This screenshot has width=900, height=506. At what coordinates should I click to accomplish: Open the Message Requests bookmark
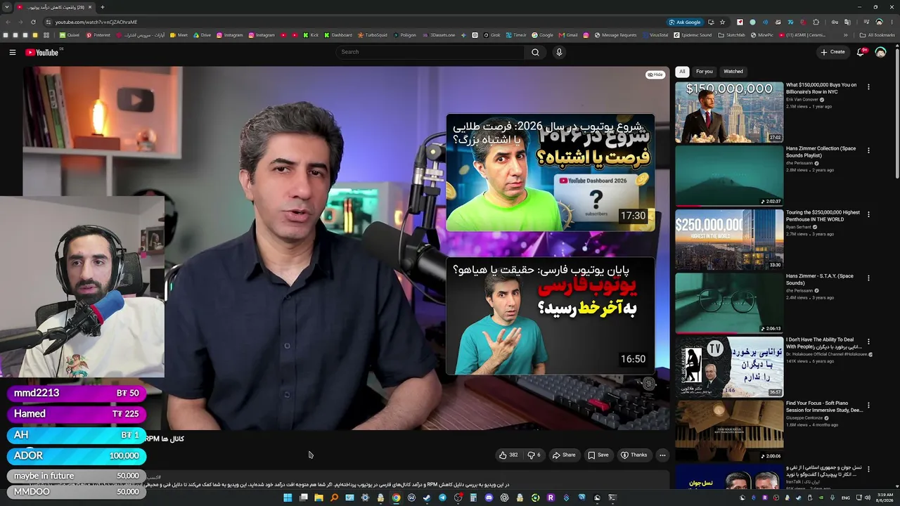pos(615,35)
